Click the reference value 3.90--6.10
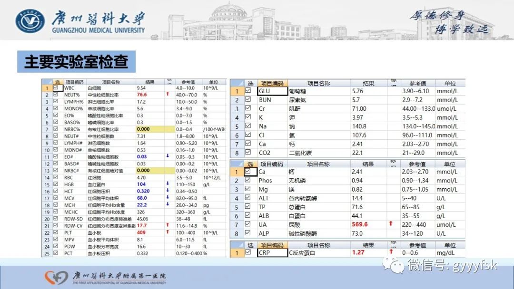Image resolution: width=514 pixels, height=289 pixels. tap(415, 91)
